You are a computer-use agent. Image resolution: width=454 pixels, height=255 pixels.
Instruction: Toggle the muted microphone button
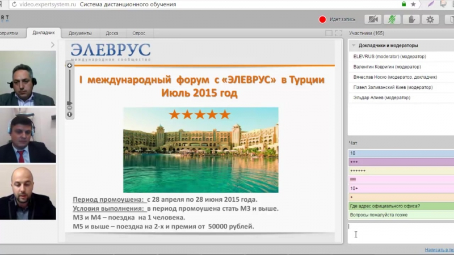tap(392, 19)
